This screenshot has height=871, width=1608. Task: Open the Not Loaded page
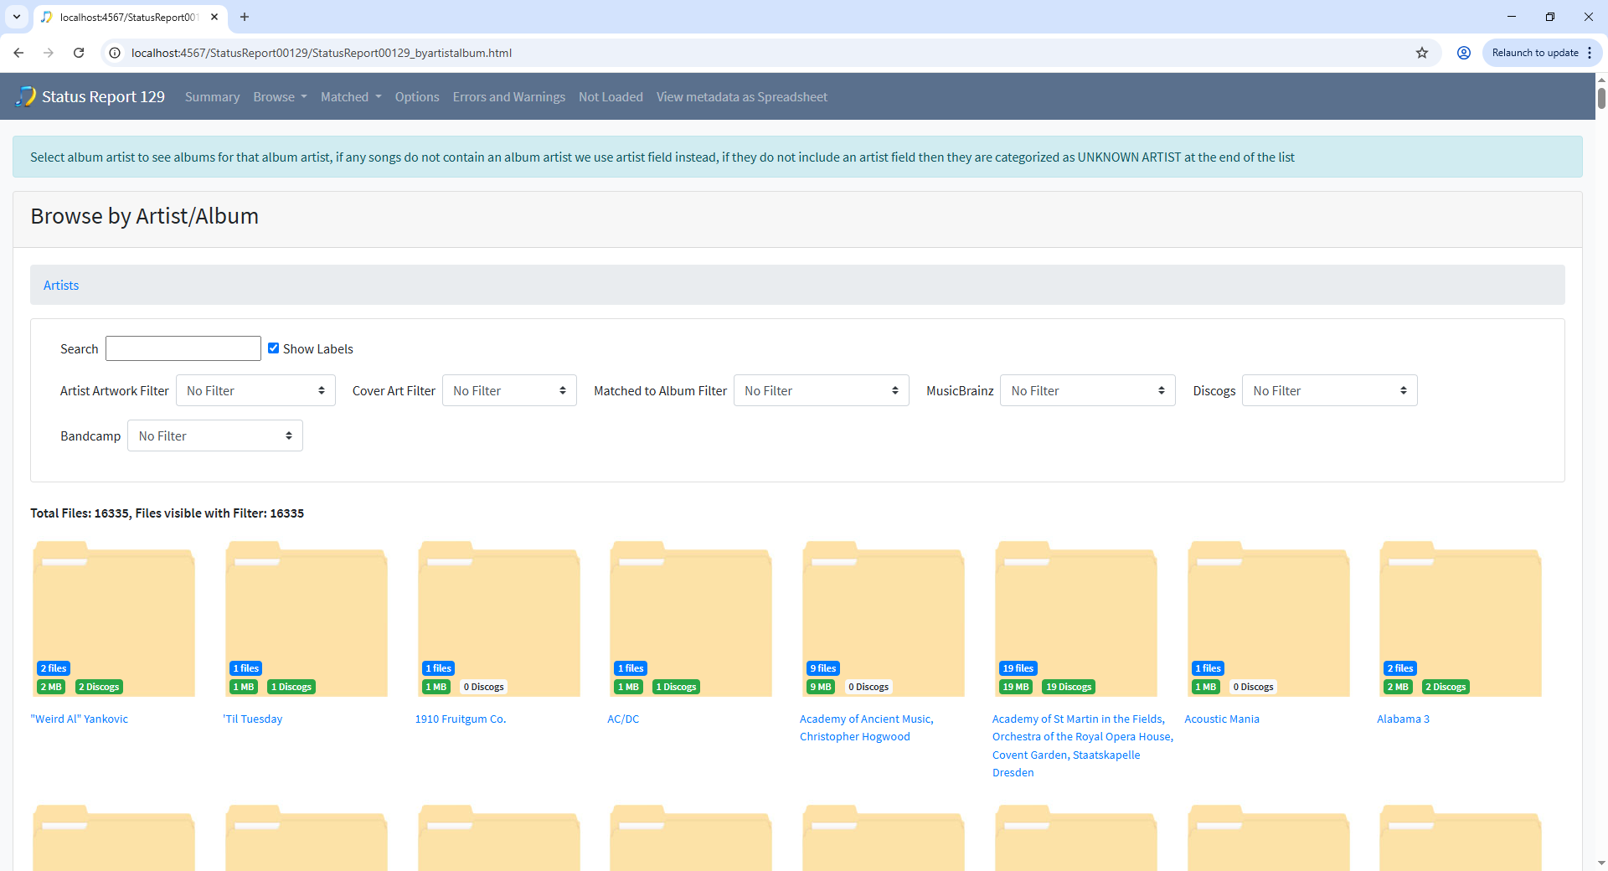611,97
